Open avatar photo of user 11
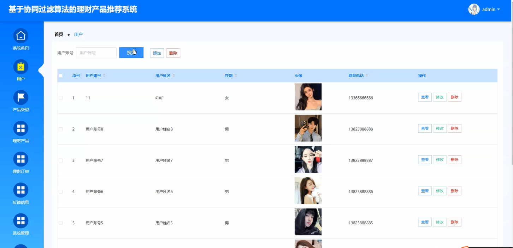513x248 pixels. coord(308,97)
